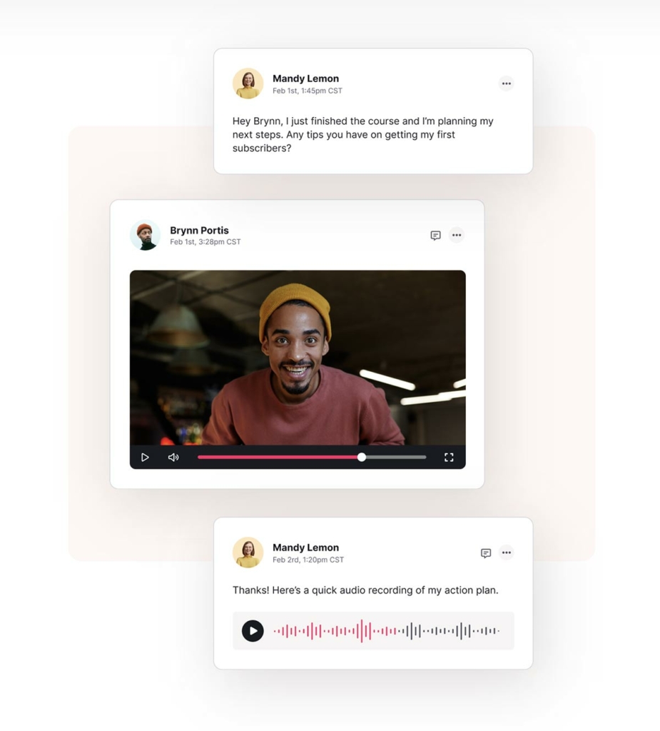Click the video frame of Brynn's message
This screenshot has height=731, width=660.
(298, 358)
